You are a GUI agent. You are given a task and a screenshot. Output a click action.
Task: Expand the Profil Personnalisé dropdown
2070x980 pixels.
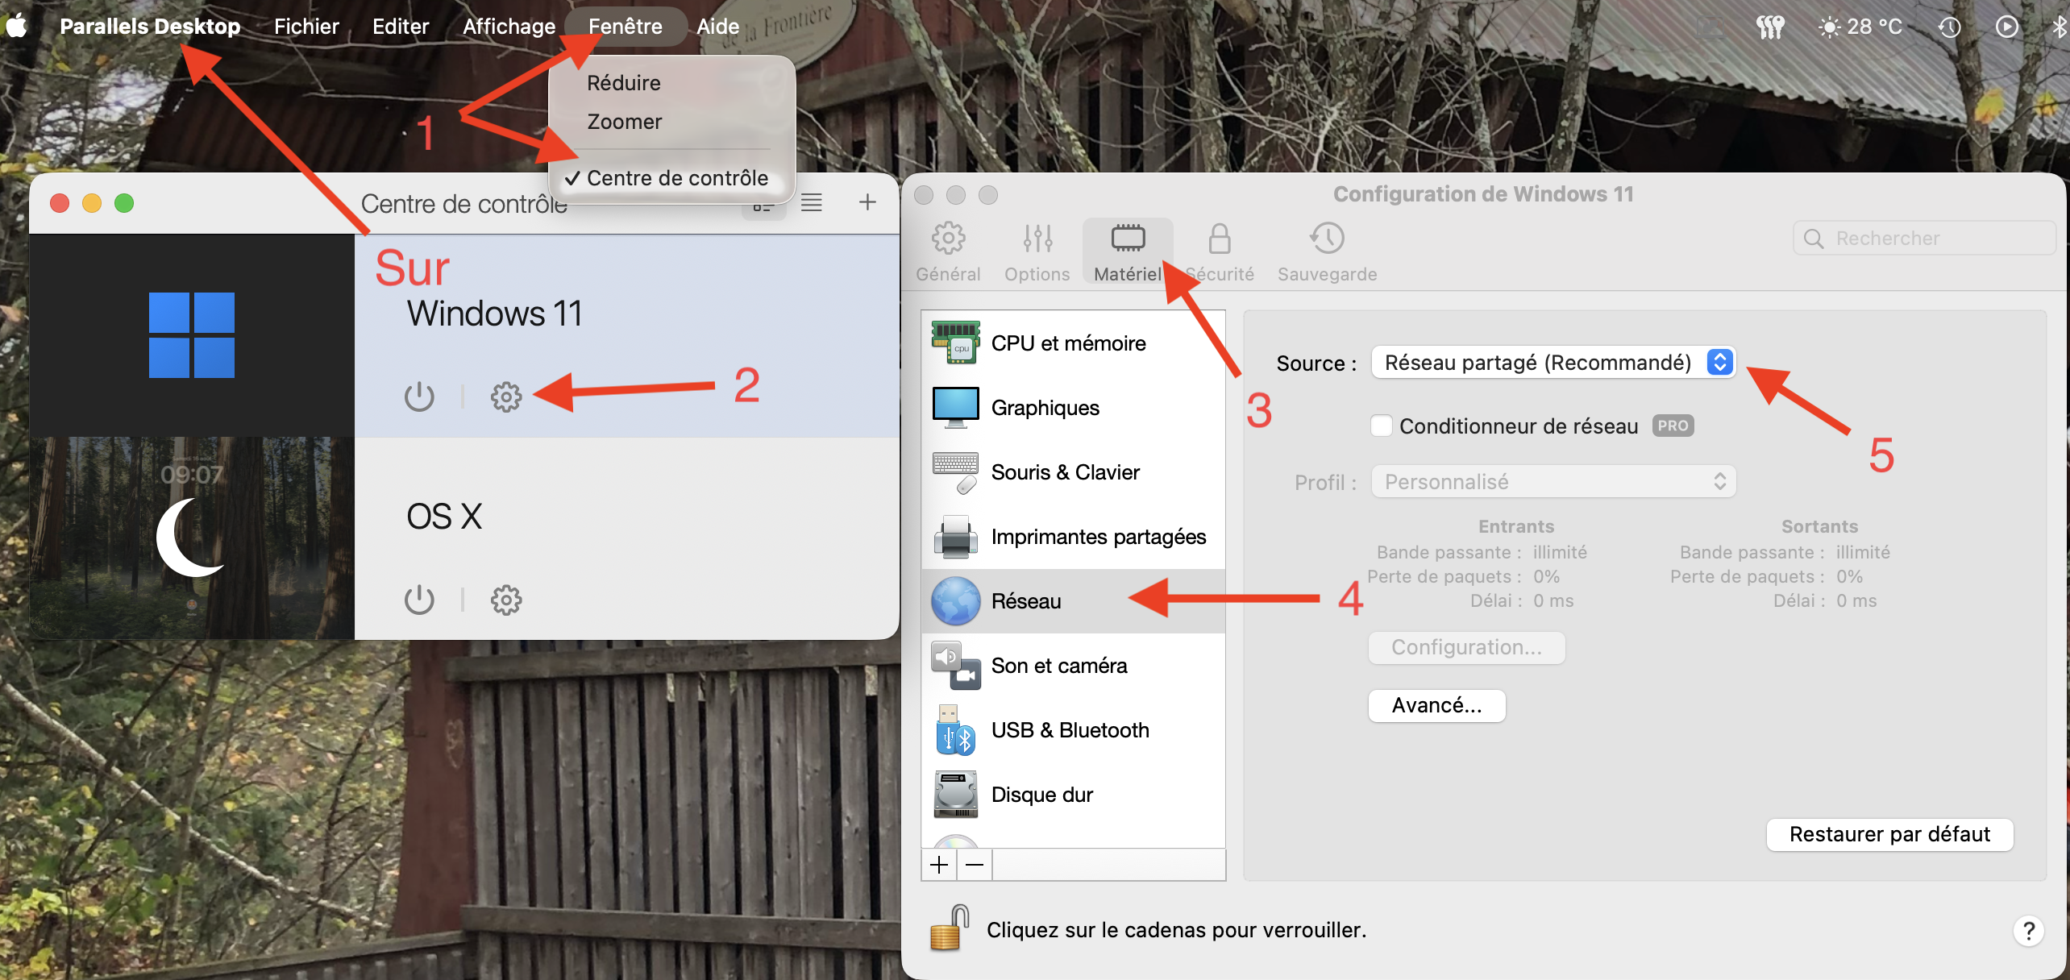coord(1552,482)
